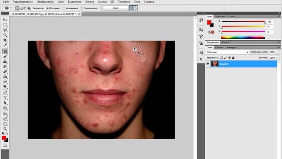This screenshot has height=159, width=282.
Task: Select the Polygonal Lasso tool
Action: 5,30
